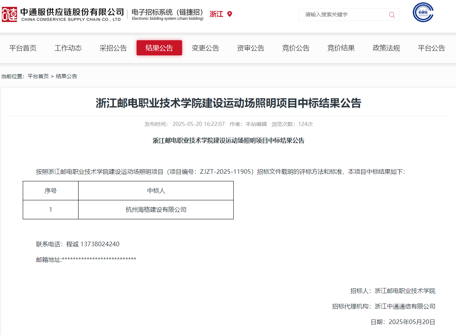Open the 平台首页 navigation item
Viewport: 456px width, 335px height.
point(22,48)
